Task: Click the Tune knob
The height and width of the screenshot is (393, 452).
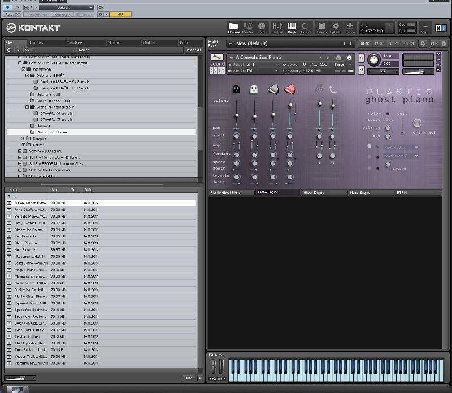Action: [x=374, y=59]
